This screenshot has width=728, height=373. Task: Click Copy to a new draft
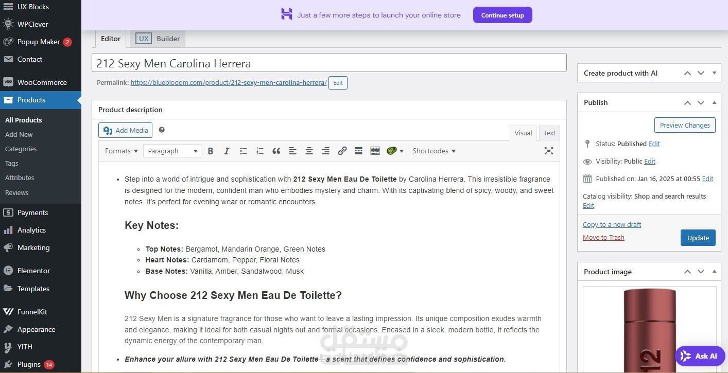pyautogui.click(x=612, y=224)
